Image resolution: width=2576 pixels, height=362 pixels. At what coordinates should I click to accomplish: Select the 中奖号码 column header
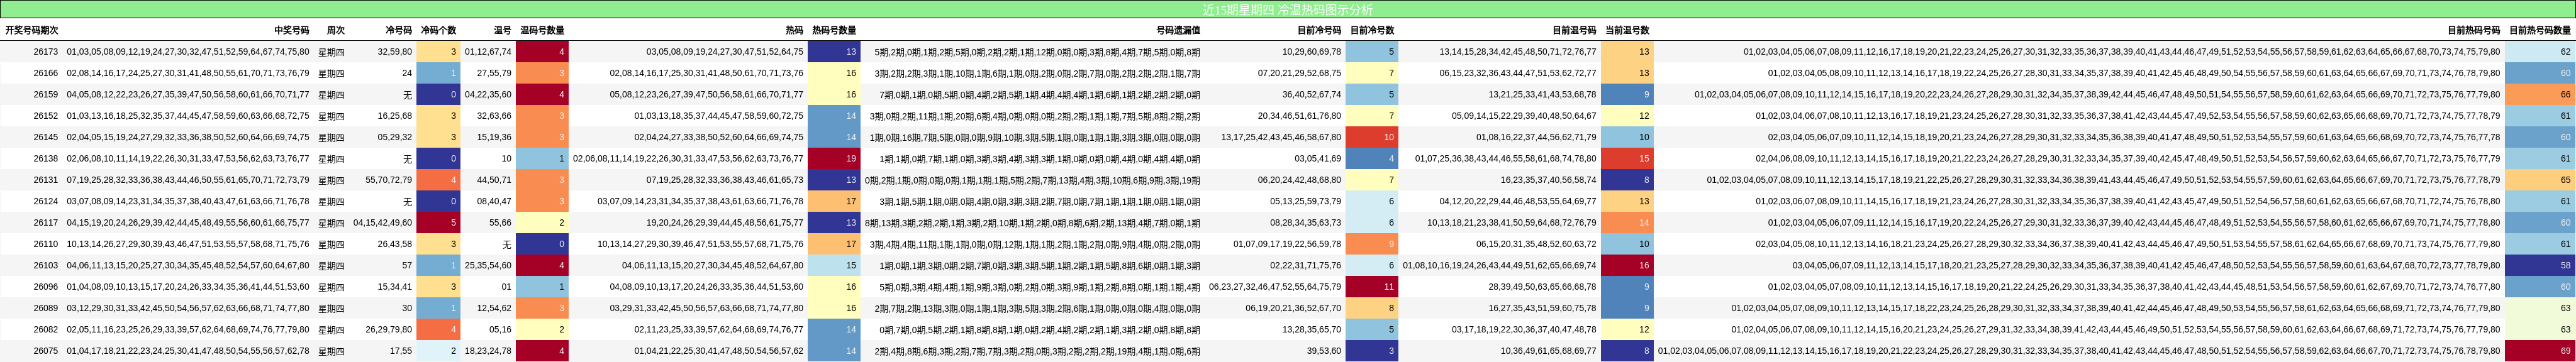click(292, 31)
